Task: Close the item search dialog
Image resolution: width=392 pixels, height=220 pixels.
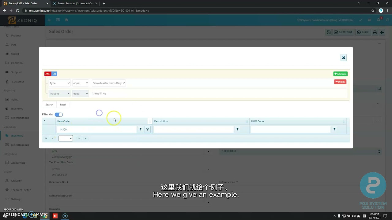Action: [x=344, y=57]
